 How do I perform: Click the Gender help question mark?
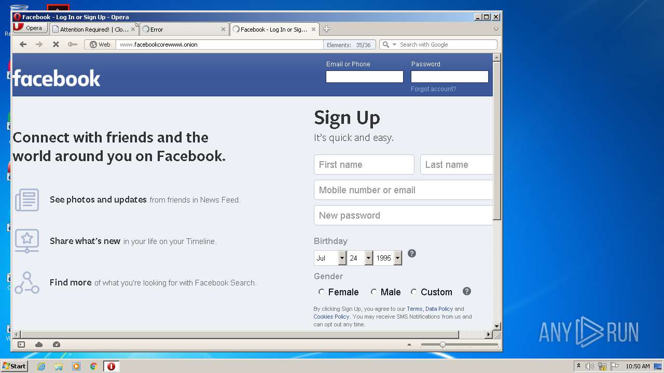click(x=467, y=291)
